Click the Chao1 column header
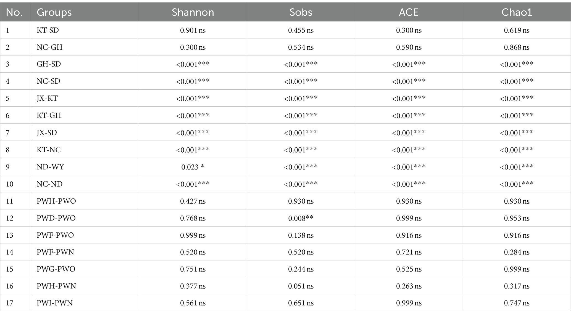This screenshot has height=316, width=571. coord(517,12)
